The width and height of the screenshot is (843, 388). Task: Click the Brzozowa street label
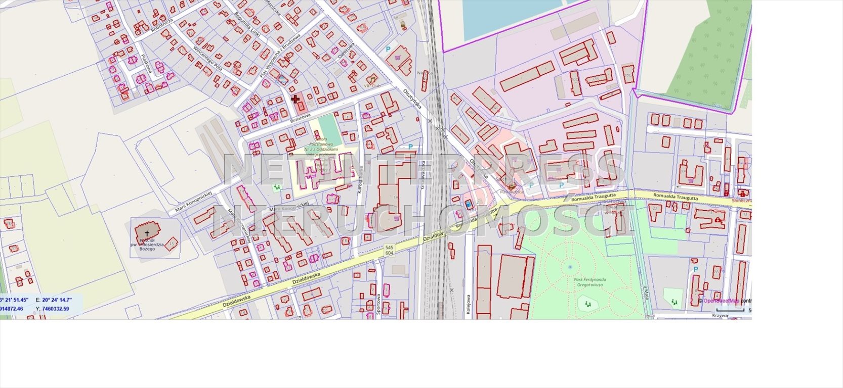pyautogui.click(x=300, y=119)
